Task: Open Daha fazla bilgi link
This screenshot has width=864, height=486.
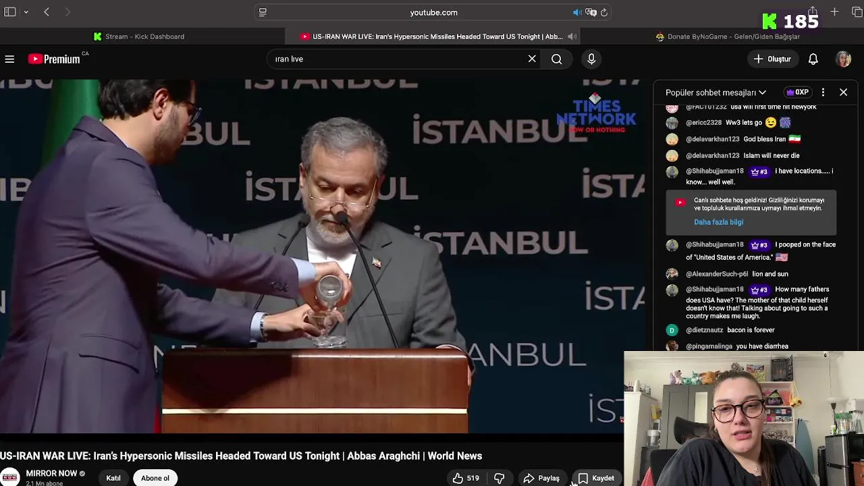Action: [x=718, y=222]
